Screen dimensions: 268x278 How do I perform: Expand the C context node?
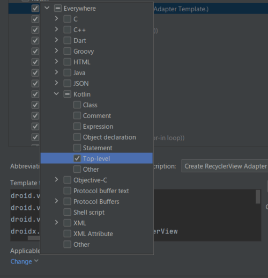(x=56, y=18)
